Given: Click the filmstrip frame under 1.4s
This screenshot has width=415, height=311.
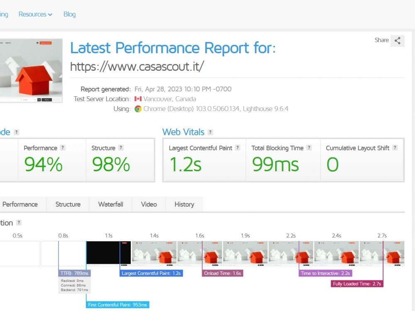Looking at the screenshot, I should coord(154,253).
